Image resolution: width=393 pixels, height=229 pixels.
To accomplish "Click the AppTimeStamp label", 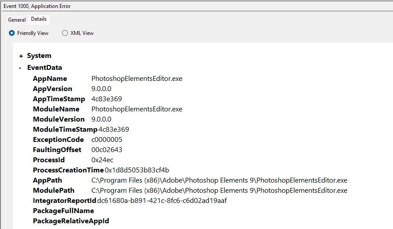I will point(59,99).
